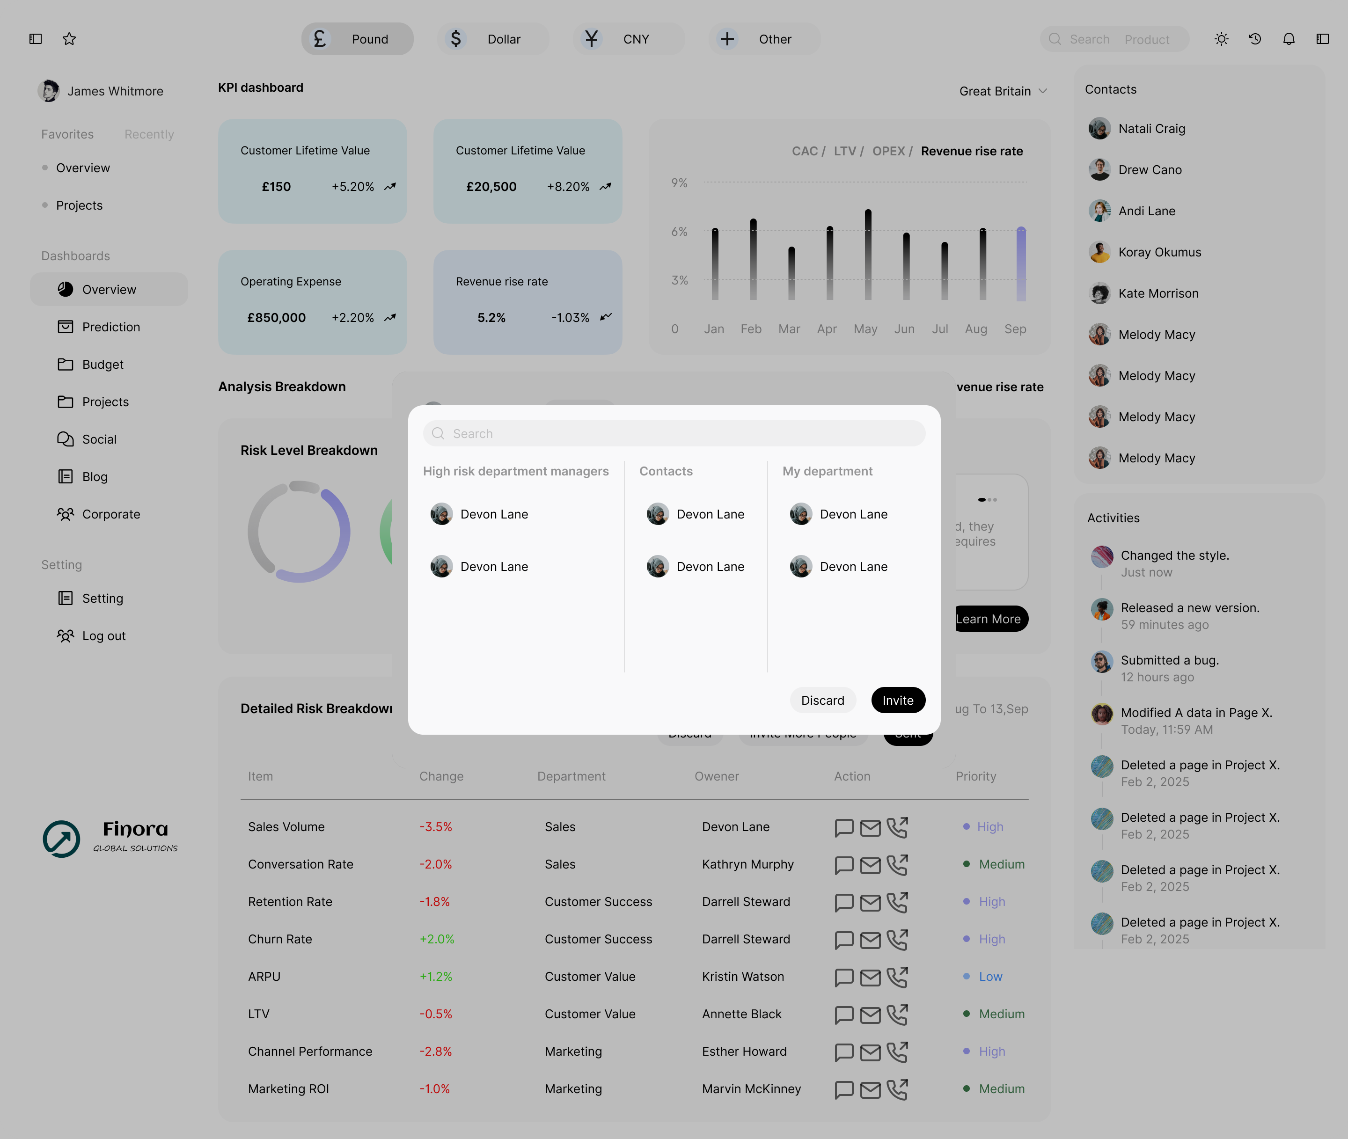The height and width of the screenshot is (1139, 1348).
Task: Open Prediction dashboard in sidebar
Action: (110, 328)
